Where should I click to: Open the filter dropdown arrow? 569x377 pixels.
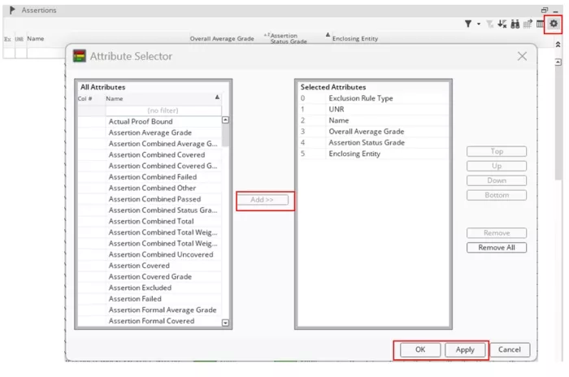479,24
